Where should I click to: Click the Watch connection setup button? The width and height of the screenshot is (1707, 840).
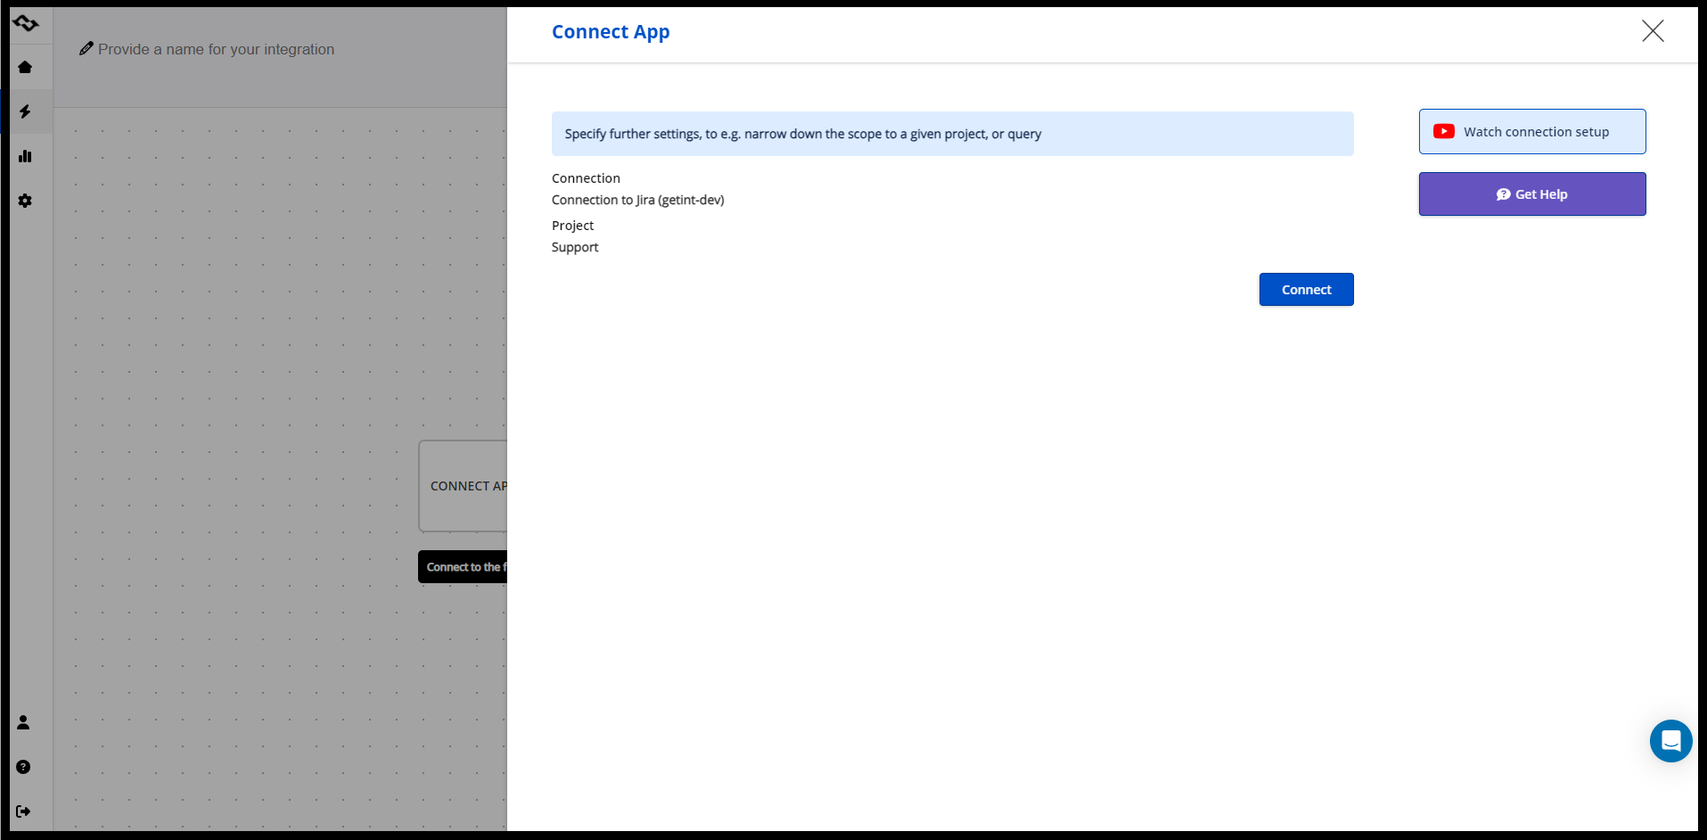coord(1531,132)
